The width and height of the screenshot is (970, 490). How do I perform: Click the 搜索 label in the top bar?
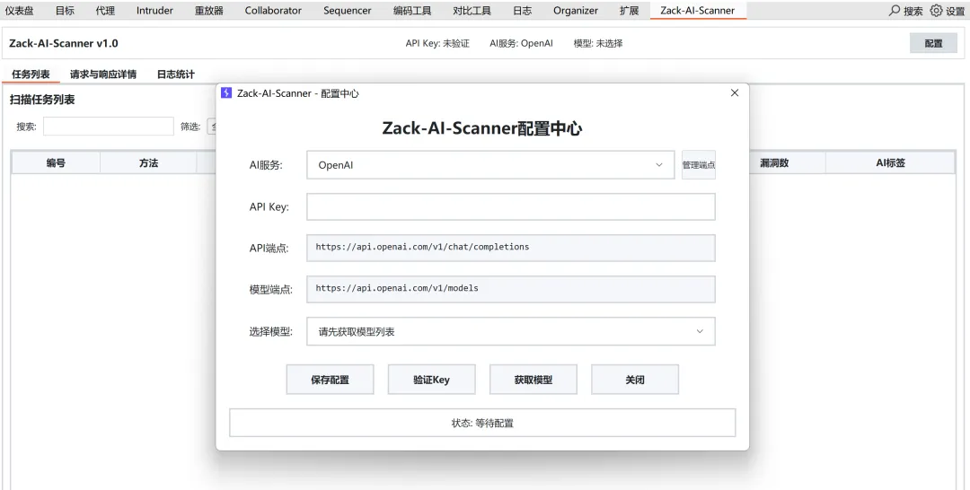click(x=913, y=11)
